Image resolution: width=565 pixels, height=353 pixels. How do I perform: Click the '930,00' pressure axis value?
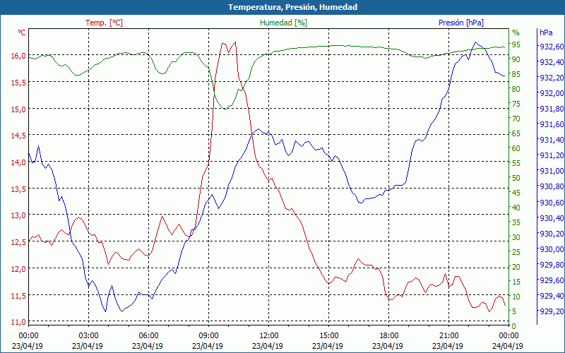[x=552, y=249]
